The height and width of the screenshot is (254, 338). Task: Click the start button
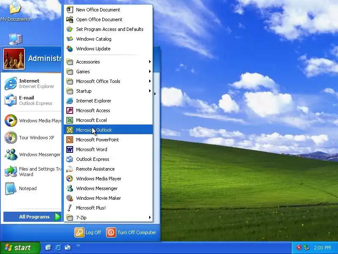pyautogui.click(x=20, y=248)
